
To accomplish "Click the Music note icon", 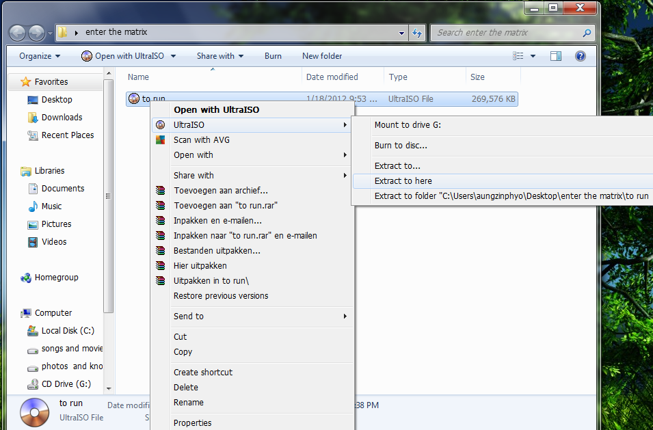I will 33,206.
